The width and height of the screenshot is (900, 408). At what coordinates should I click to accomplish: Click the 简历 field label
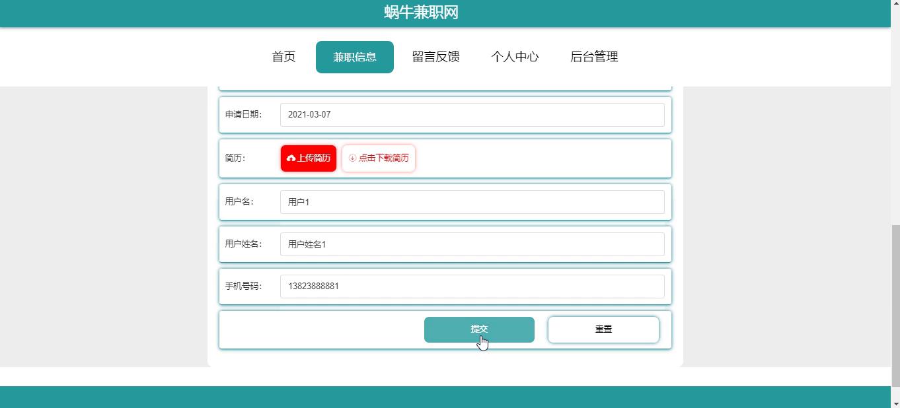pyautogui.click(x=235, y=158)
